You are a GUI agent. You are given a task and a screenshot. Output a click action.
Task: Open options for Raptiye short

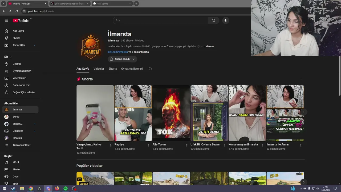149,146
